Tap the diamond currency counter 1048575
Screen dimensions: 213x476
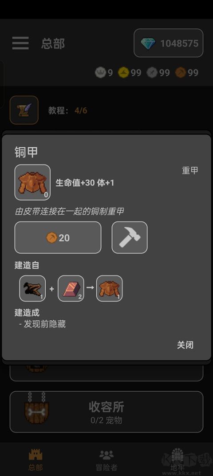coord(169,43)
